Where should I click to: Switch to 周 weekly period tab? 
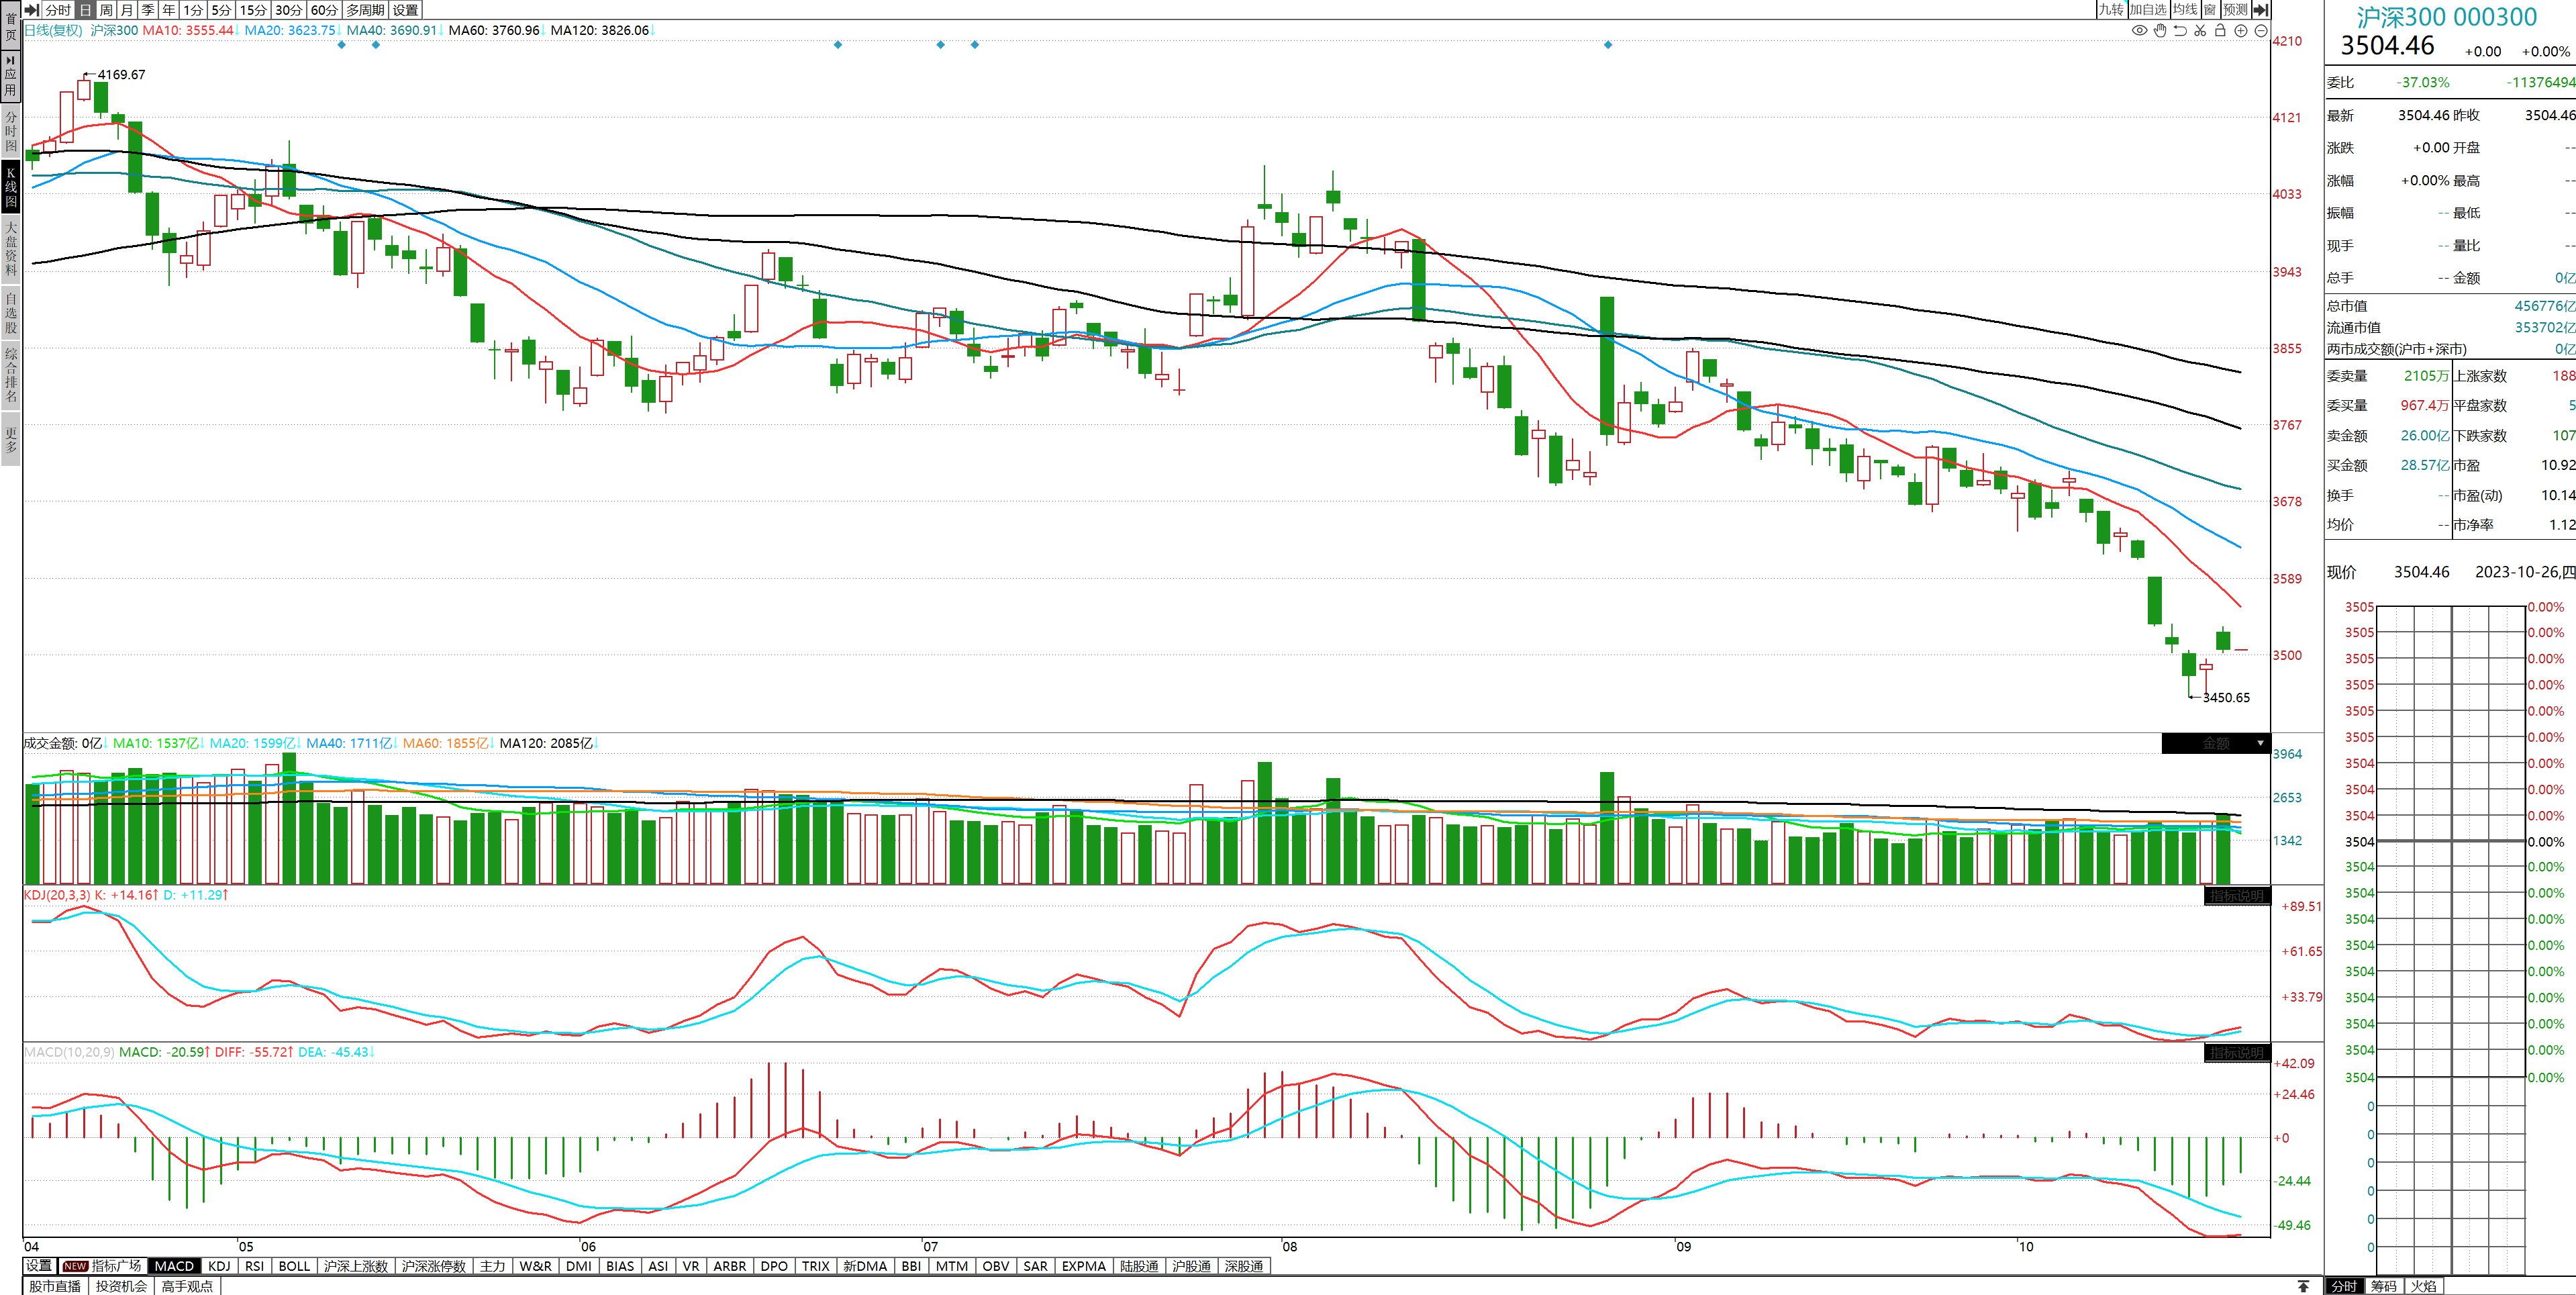(106, 9)
